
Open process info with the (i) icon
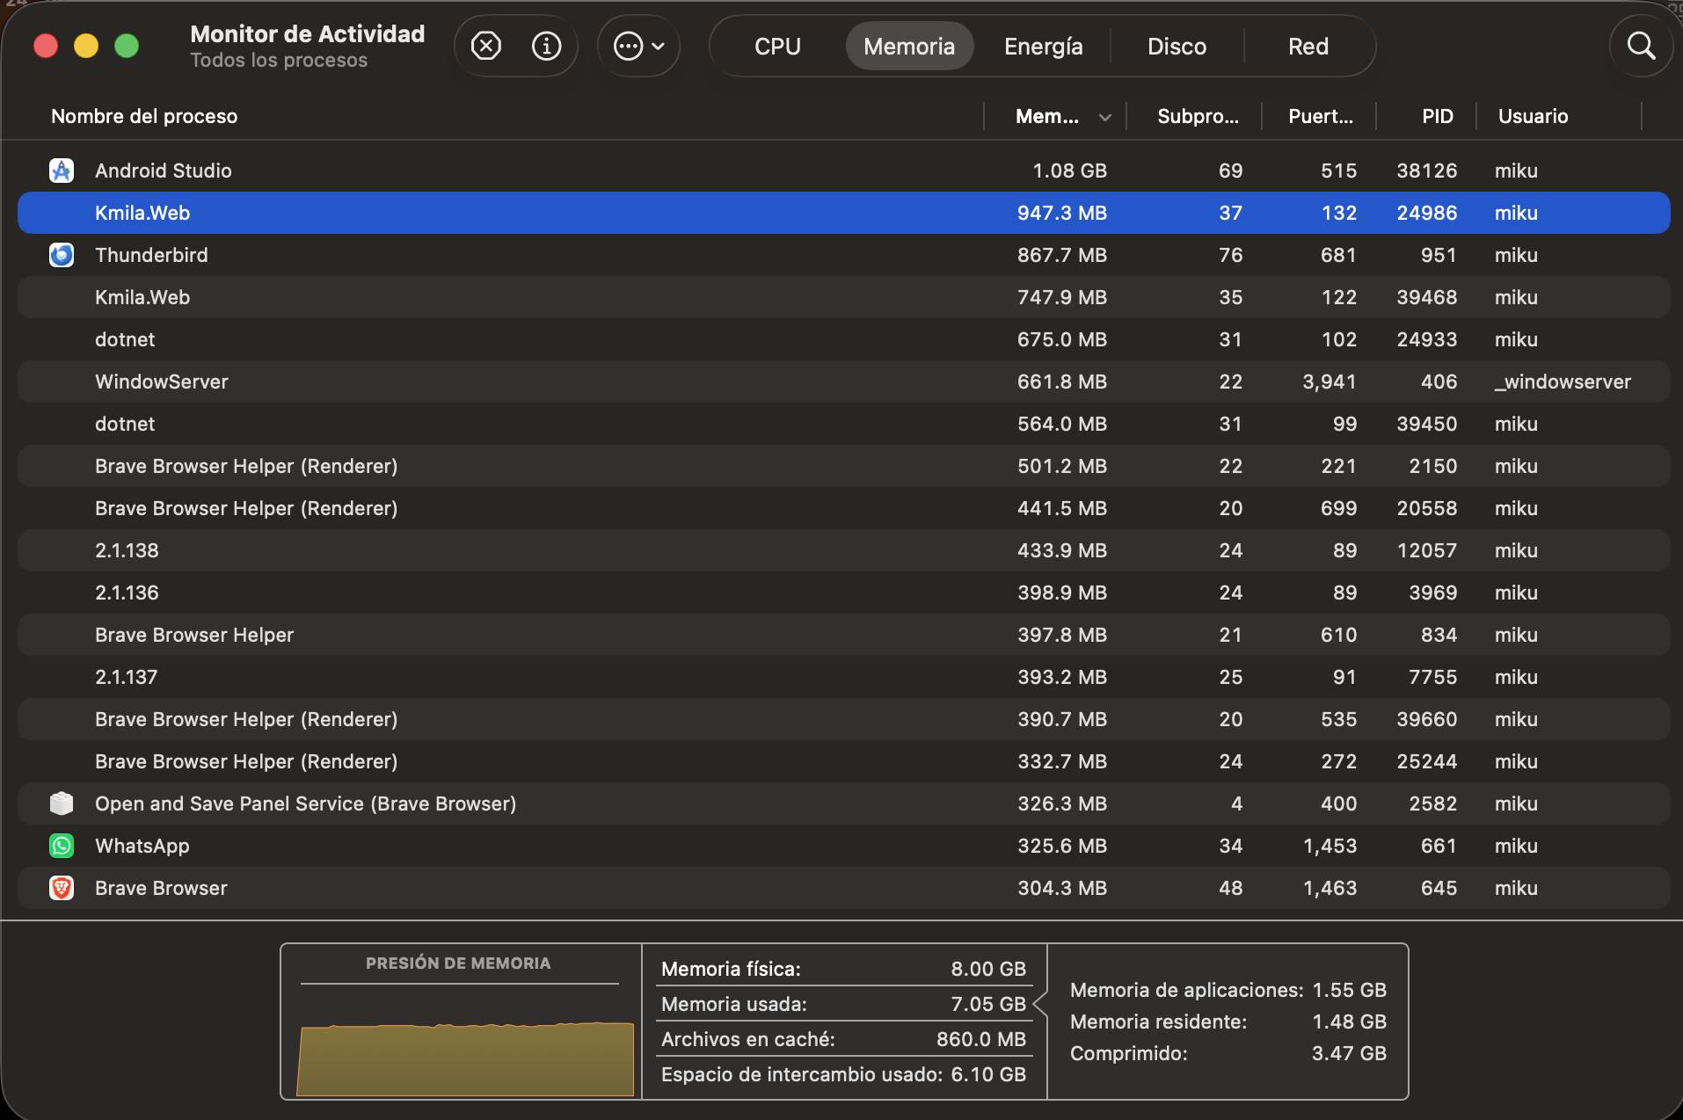(546, 46)
